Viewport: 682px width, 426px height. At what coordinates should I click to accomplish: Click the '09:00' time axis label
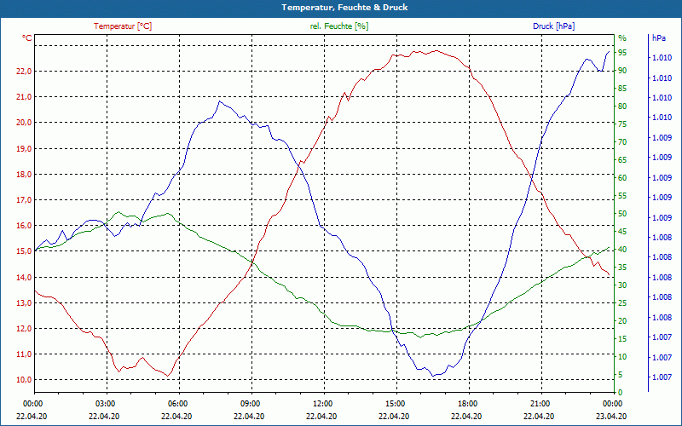tap(250, 404)
